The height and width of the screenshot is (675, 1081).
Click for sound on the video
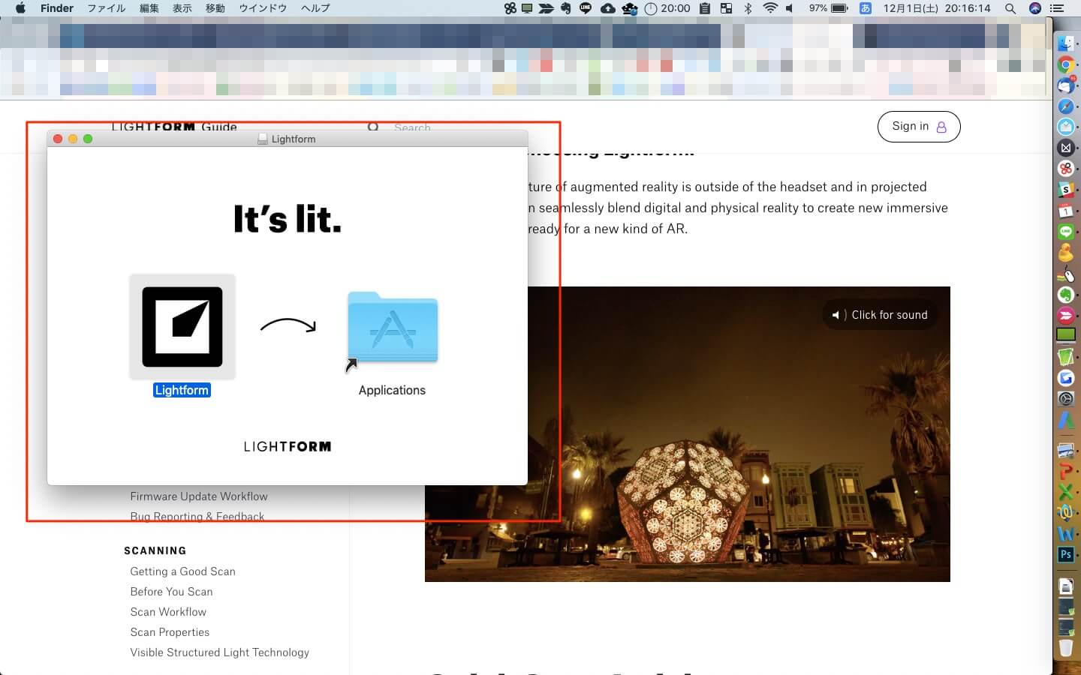point(880,315)
